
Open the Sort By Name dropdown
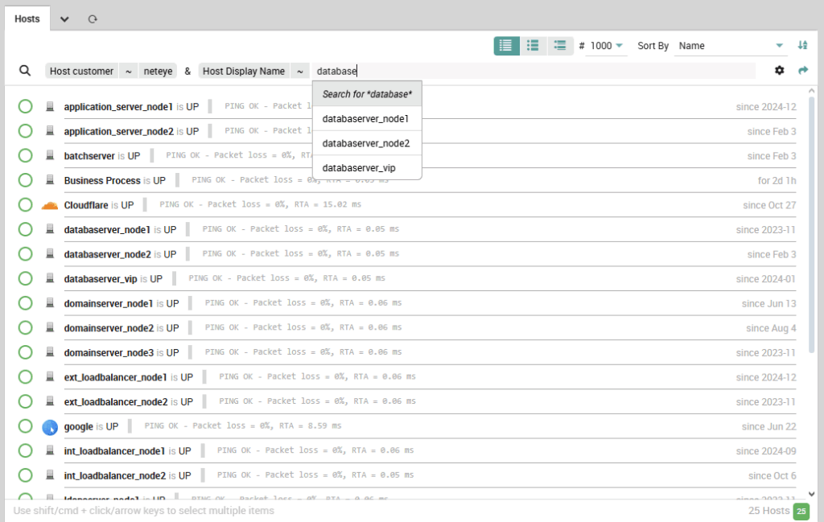730,46
